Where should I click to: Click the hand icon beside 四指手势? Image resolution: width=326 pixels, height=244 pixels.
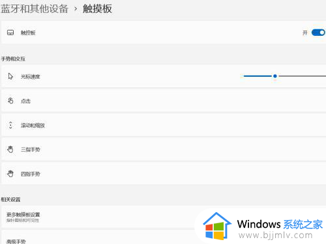pos(10,174)
